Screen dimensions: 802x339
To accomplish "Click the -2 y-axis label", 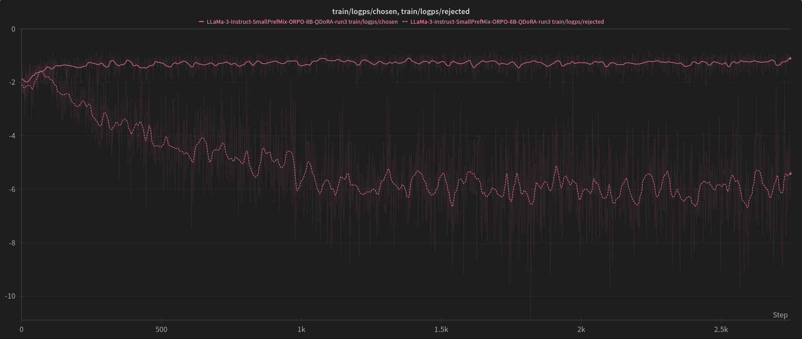I will (12, 82).
